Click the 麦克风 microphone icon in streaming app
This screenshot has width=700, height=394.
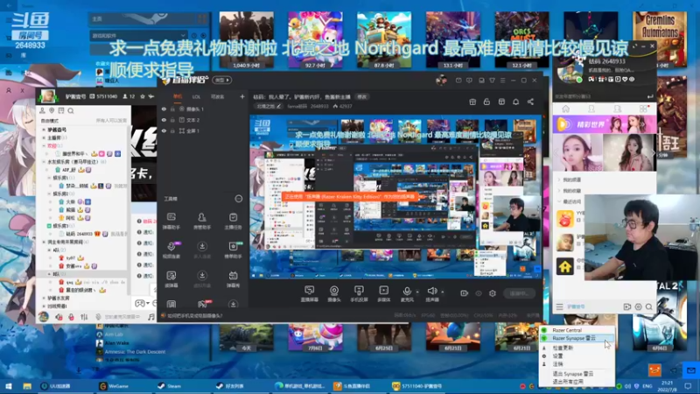pos(407,292)
